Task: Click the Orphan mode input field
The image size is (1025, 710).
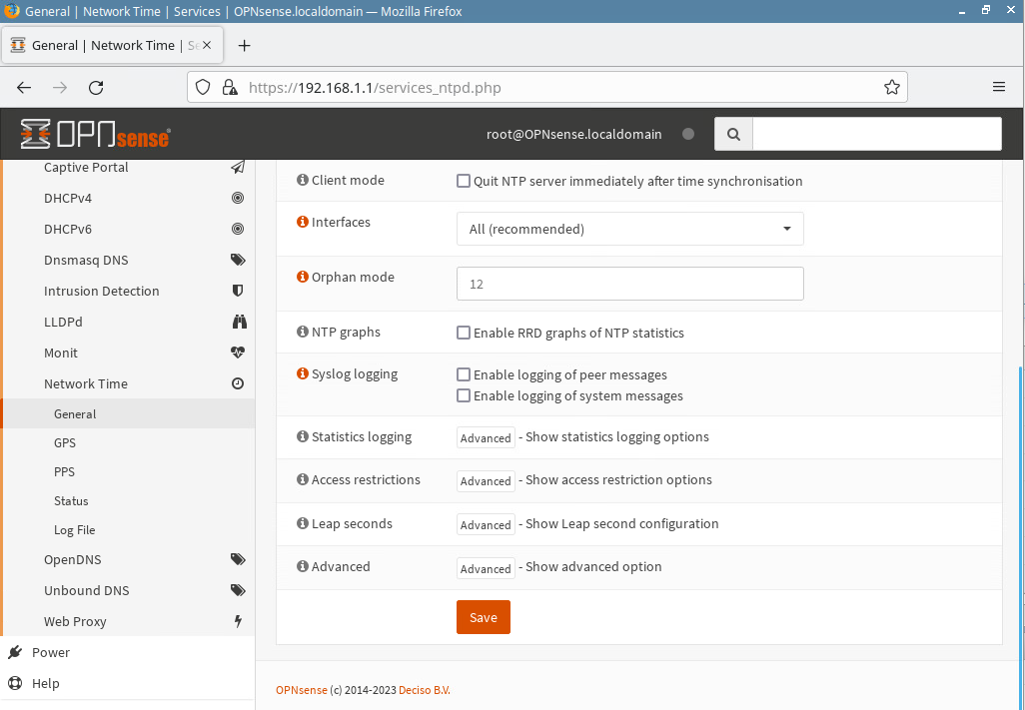Action: point(629,284)
